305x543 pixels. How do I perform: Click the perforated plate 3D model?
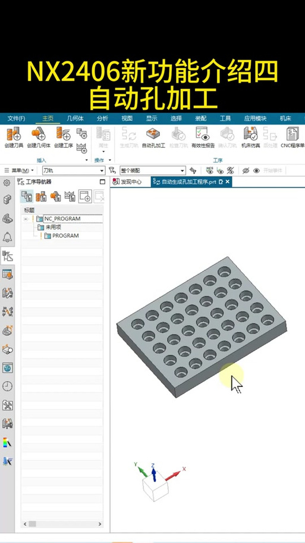point(202,327)
